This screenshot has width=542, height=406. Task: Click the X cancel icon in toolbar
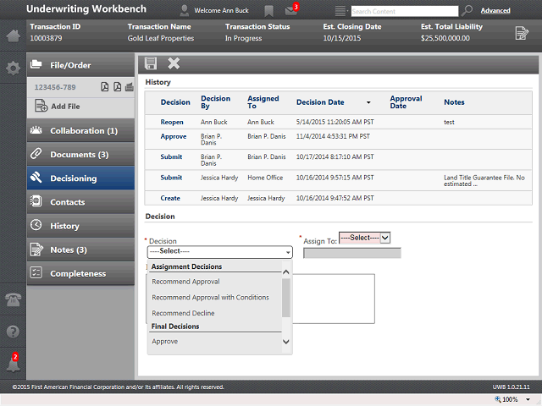(x=174, y=63)
